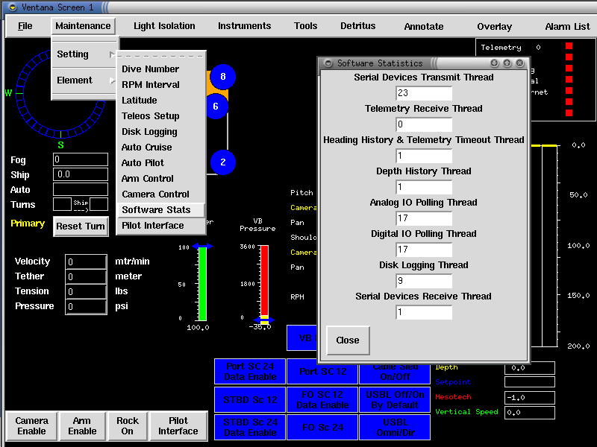Screen dimensions: 597x447
Task: Select Auto Pilot menu entry
Action: (x=161, y=162)
